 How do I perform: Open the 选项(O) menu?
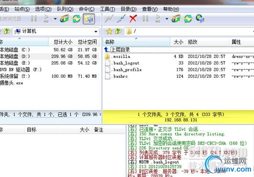point(43,9)
